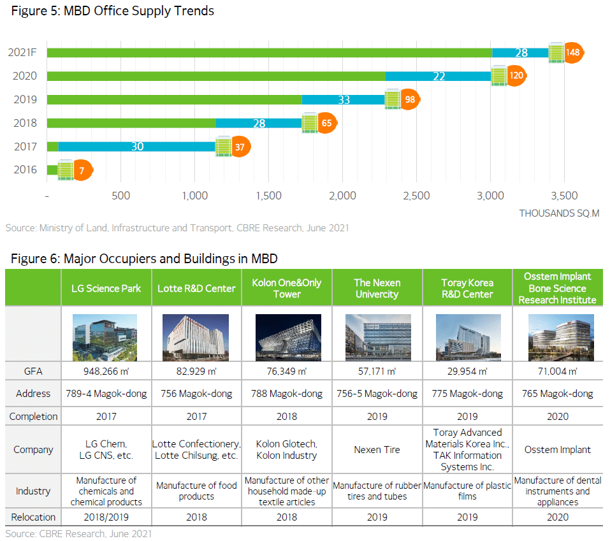Click the GFA value '82,929 ㎡'

pyautogui.click(x=196, y=371)
